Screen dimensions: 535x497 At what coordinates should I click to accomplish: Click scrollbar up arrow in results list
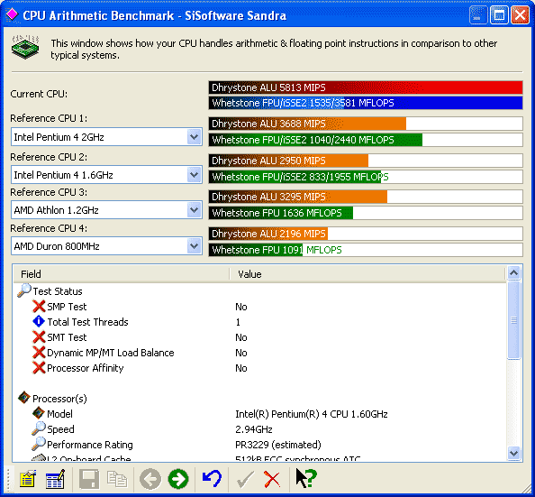click(513, 273)
